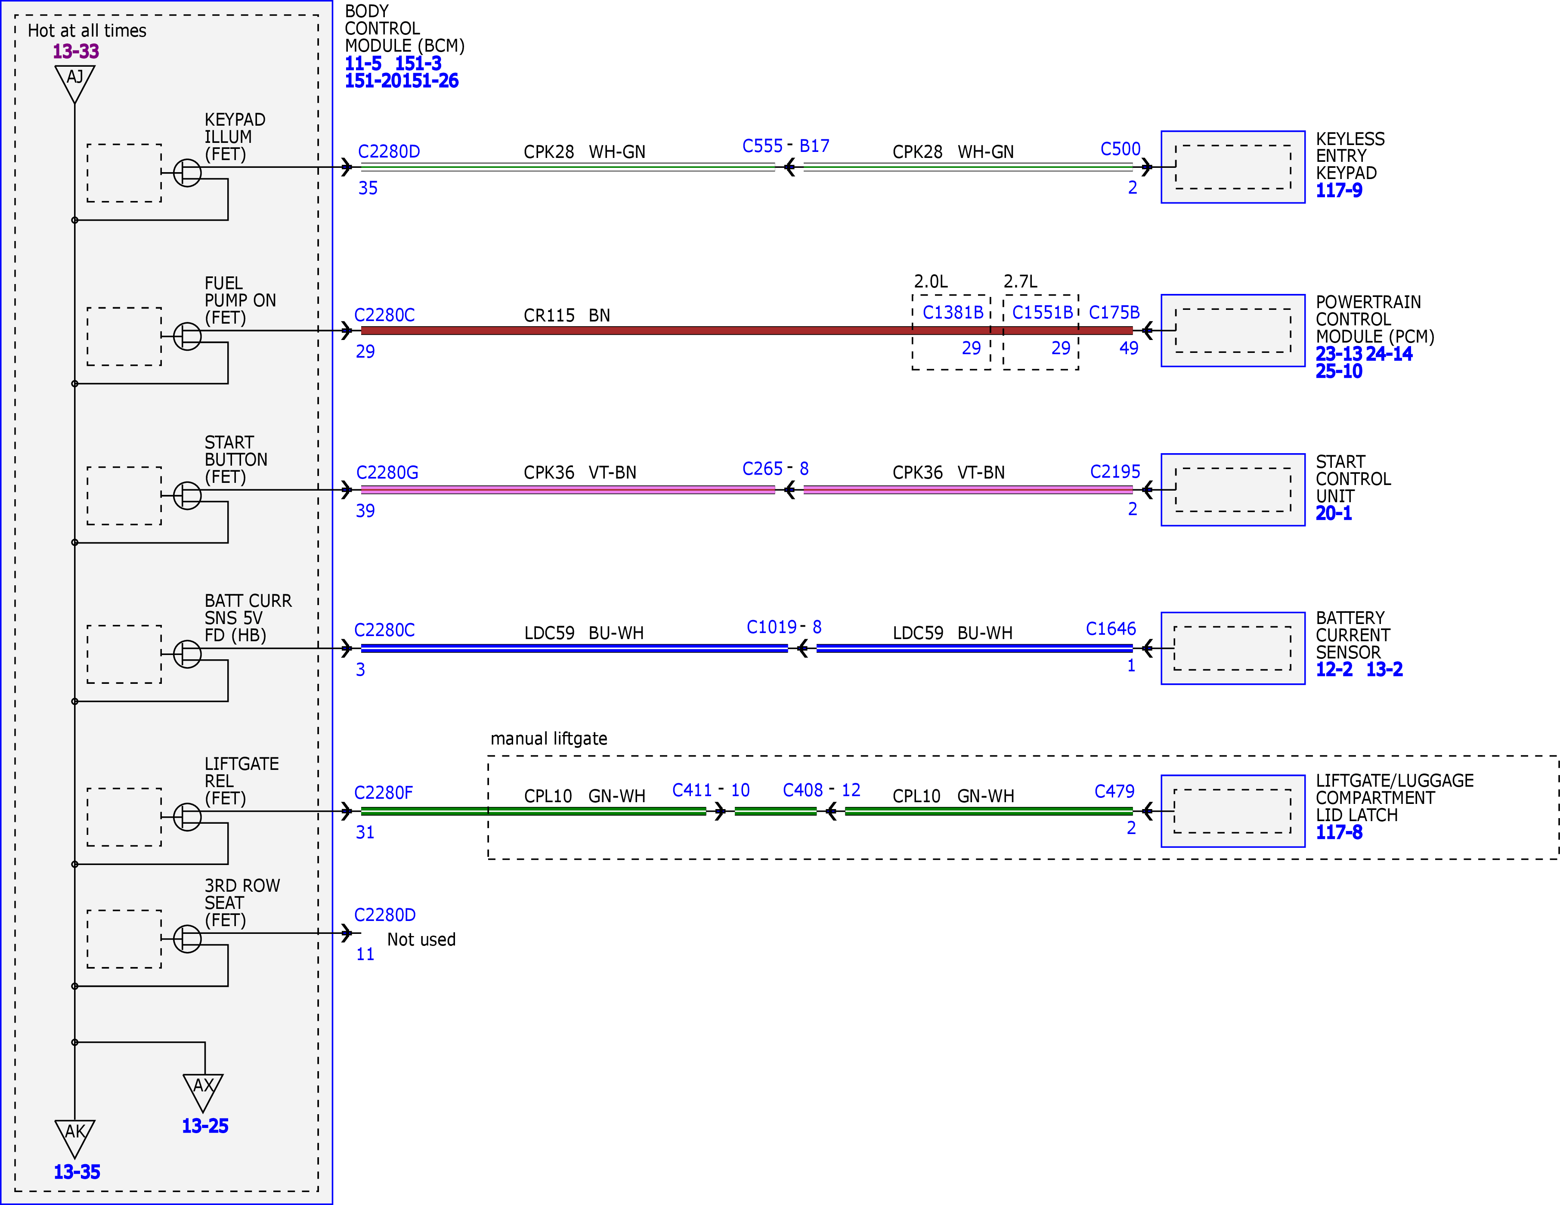The image size is (1560, 1205).
Task: Open Liftgate Latch page 117-8
Action: 1339,833
